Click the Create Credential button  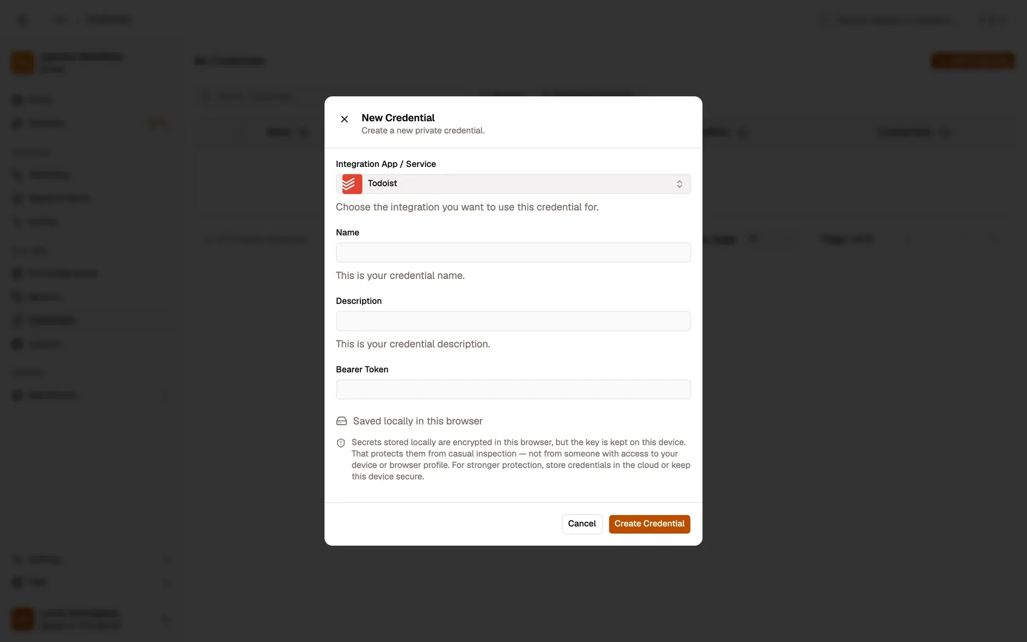pyautogui.click(x=649, y=524)
